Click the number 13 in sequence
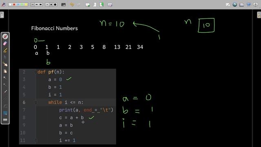Image resolution: width=261 pixels, height=147 pixels. 117,47
